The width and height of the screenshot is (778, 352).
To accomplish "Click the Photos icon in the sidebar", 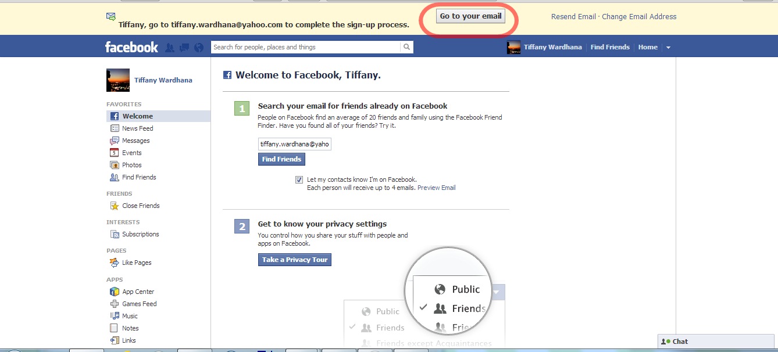I will [x=115, y=165].
